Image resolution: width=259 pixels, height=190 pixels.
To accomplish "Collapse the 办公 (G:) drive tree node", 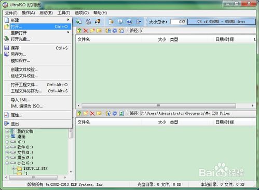I will click(7, 163).
